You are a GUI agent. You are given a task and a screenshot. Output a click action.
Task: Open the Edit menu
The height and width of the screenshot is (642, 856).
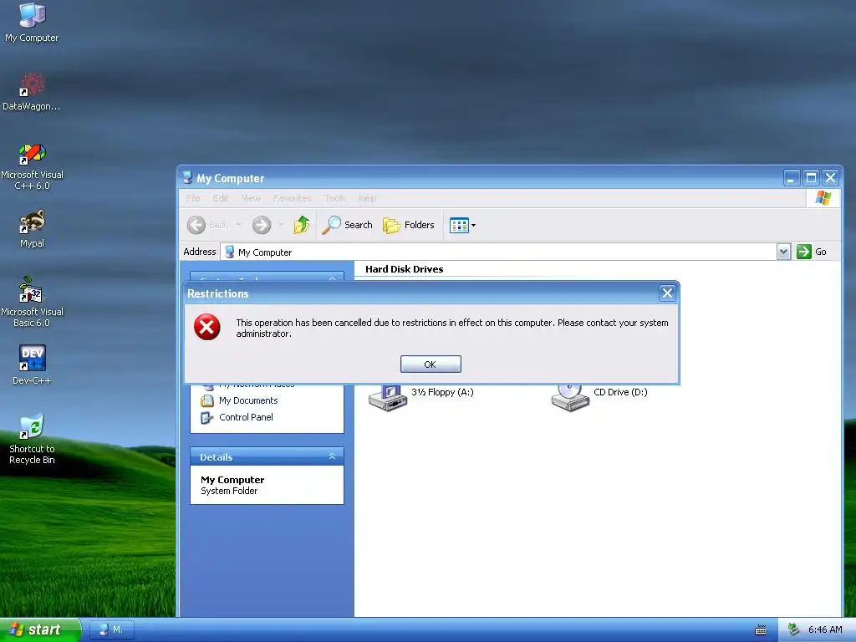[x=221, y=198]
